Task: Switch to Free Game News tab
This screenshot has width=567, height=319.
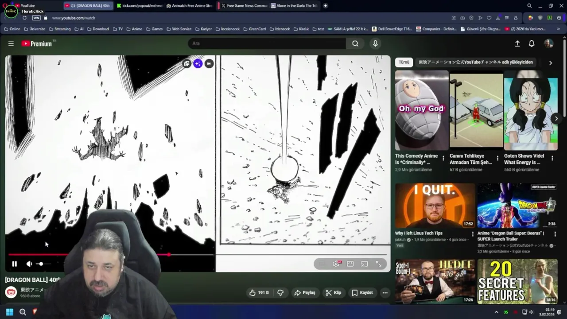Action: pyautogui.click(x=244, y=6)
